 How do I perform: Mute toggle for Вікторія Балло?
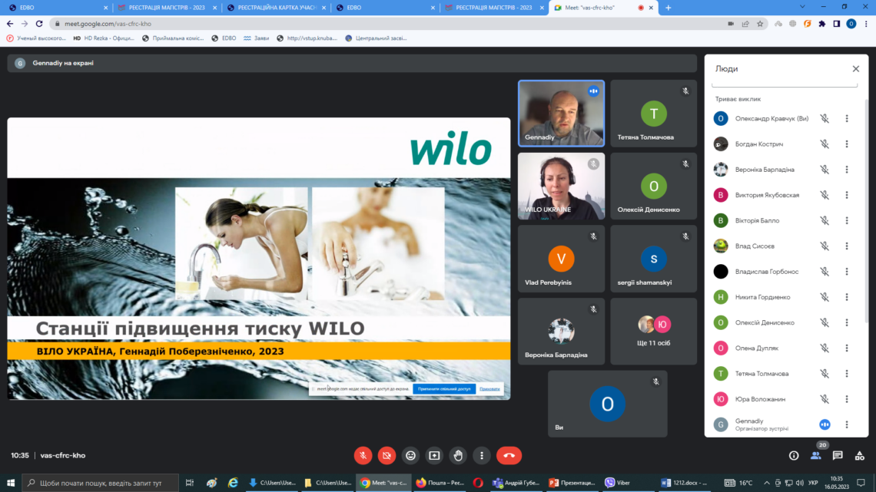point(825,220)
